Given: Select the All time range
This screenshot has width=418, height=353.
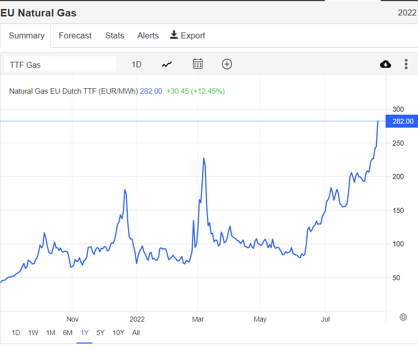Looking at the screenshot, I should pos(136,333).
